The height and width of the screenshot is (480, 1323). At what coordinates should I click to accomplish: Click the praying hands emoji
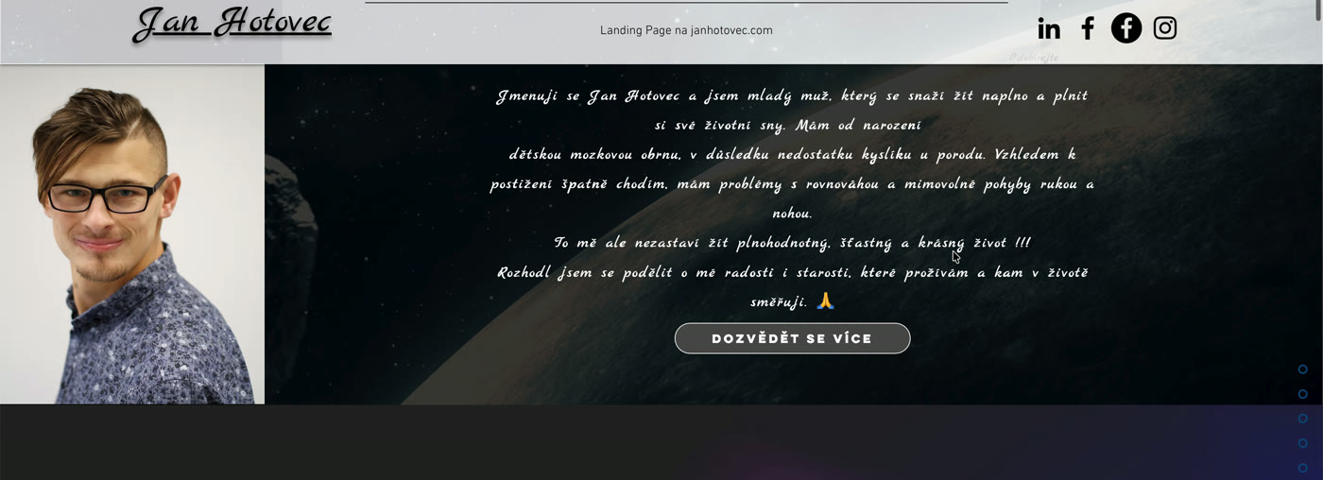pyautogui.click(x=825, y=301)
